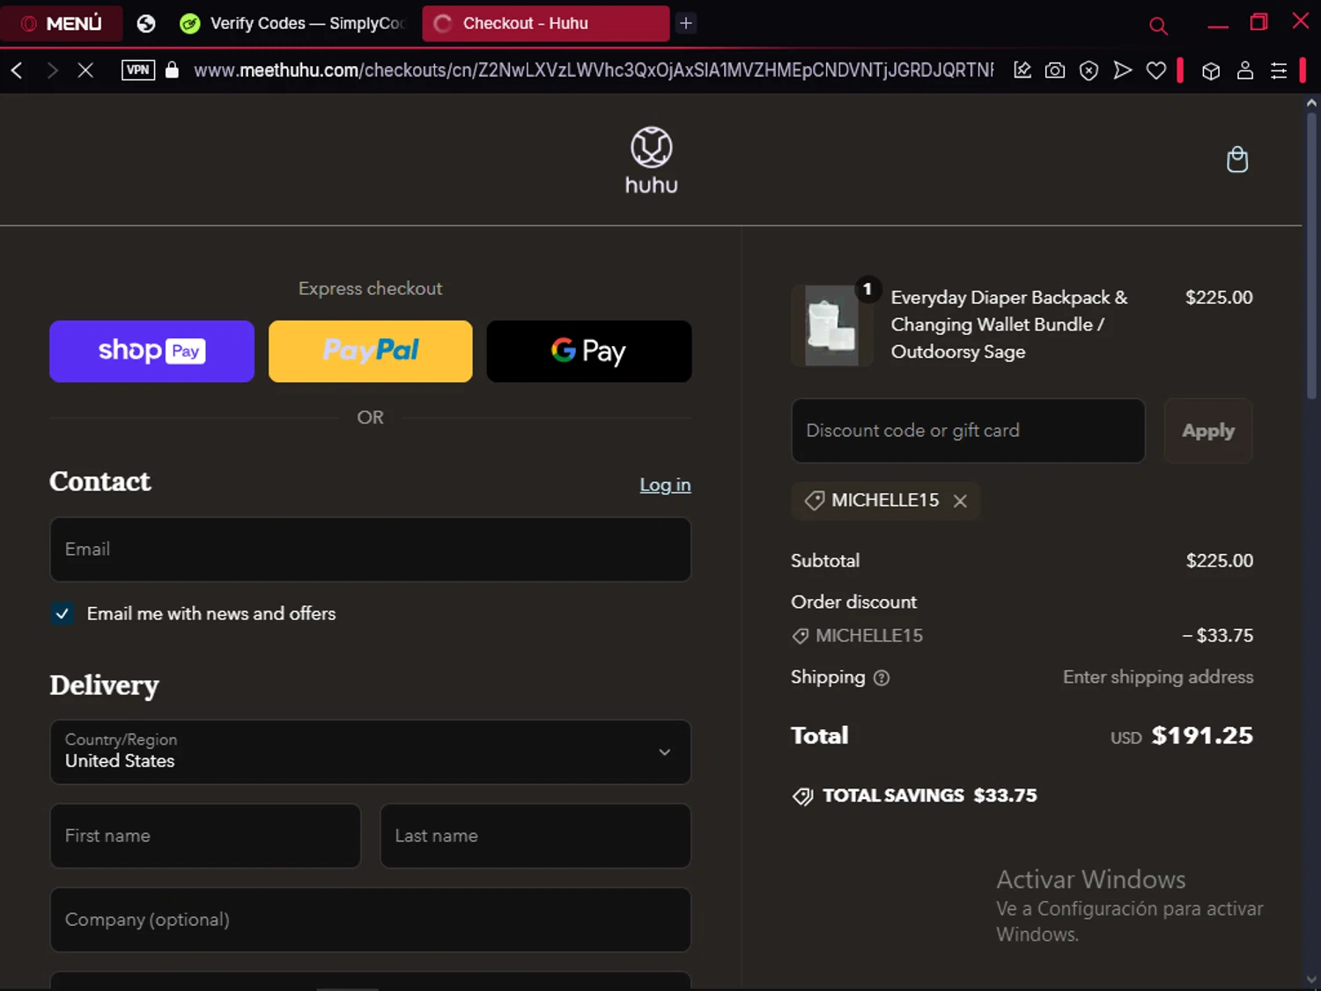Click the scrollbar down arrow
Image resolution: width=1321 pixels, height=991 pixels.
click(x=1311, y=979)
